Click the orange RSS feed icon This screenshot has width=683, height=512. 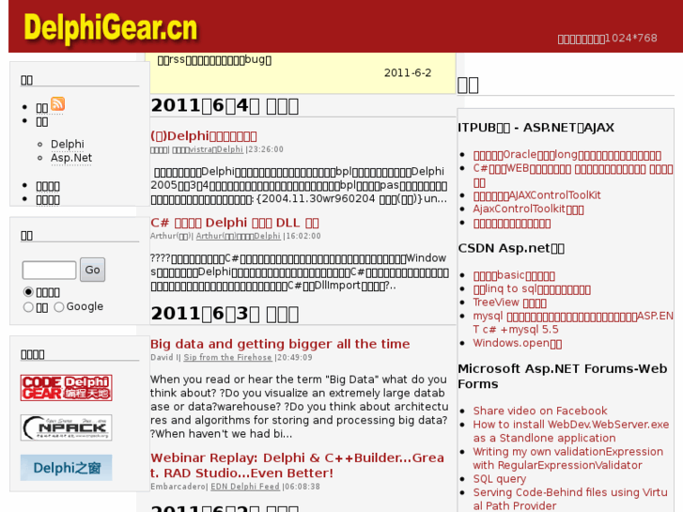58,104
